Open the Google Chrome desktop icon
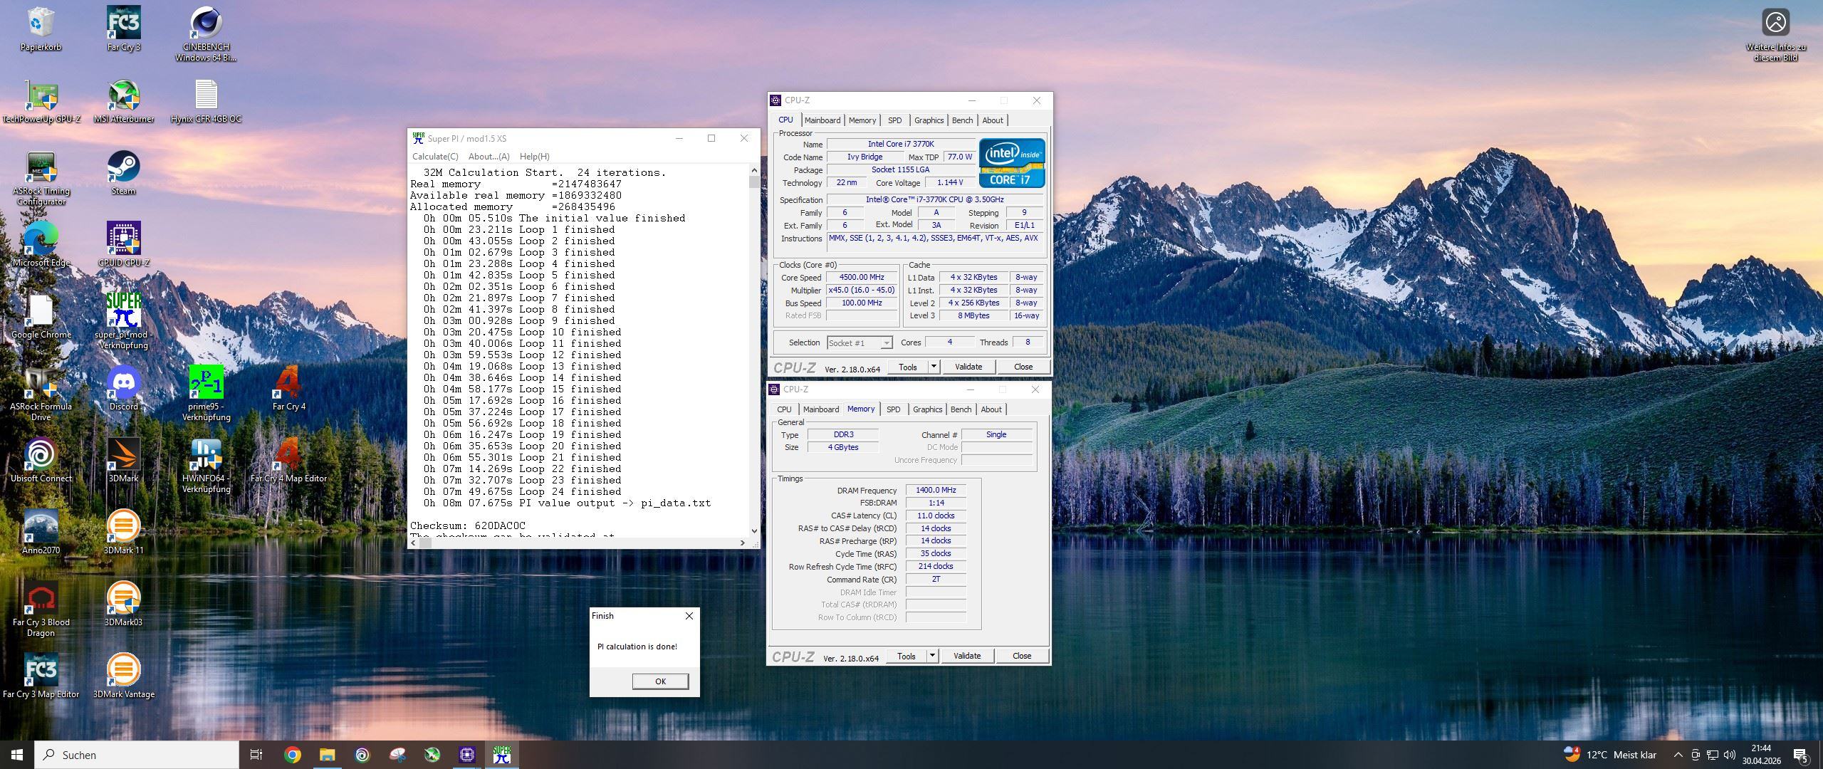Viewport: 1823px width, 769px height. [x=41, y=316]
